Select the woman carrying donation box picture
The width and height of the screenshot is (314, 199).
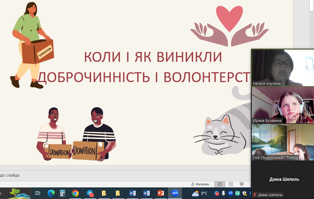(32, 45)
